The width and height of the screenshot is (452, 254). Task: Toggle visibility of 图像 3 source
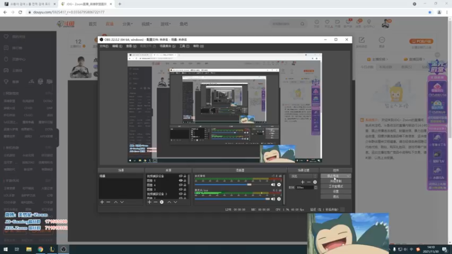180,190
